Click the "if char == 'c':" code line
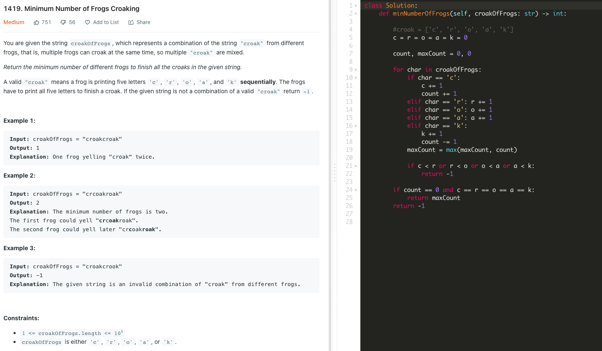 pyautogui.click(x=433, y=78)
